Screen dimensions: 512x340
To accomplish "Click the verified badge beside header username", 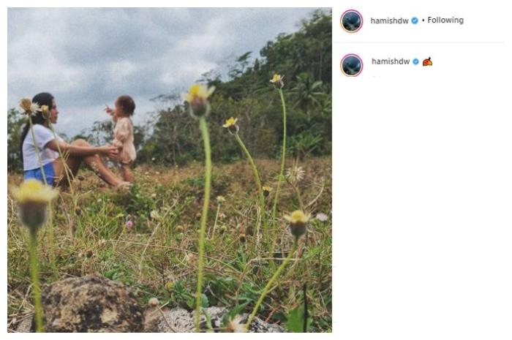I will pyautogui.click(x=415, y=20).
